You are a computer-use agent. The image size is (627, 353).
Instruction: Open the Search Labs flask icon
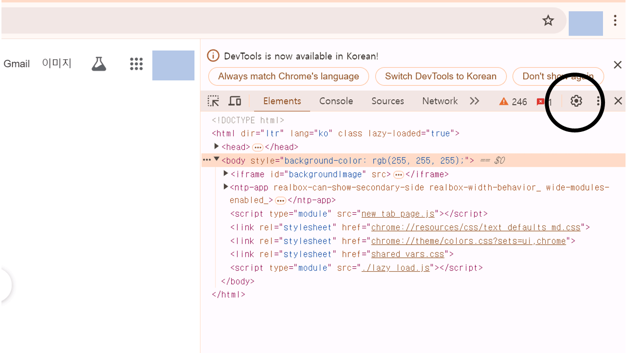click(99, 64)
